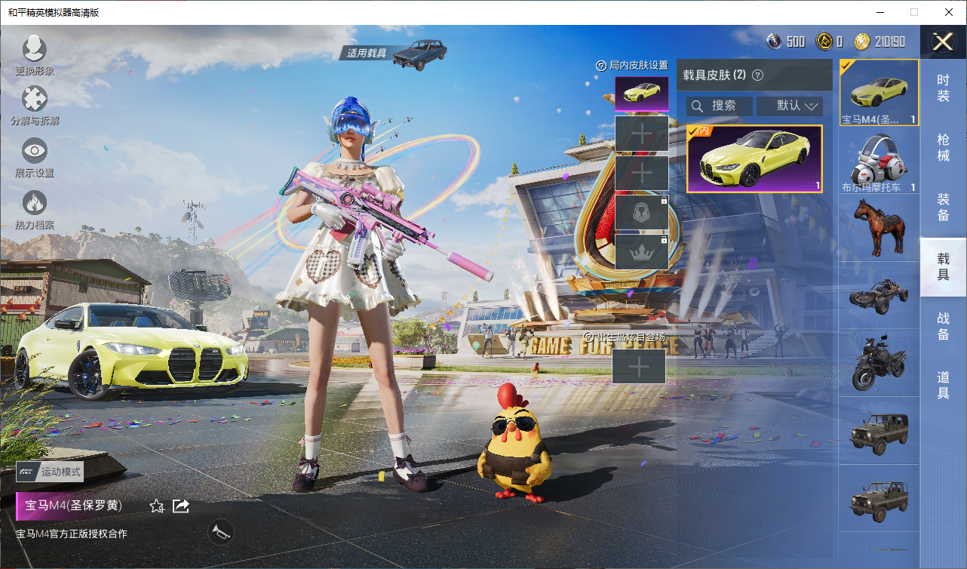Open 热力档案 flame icon

(34, 203)
